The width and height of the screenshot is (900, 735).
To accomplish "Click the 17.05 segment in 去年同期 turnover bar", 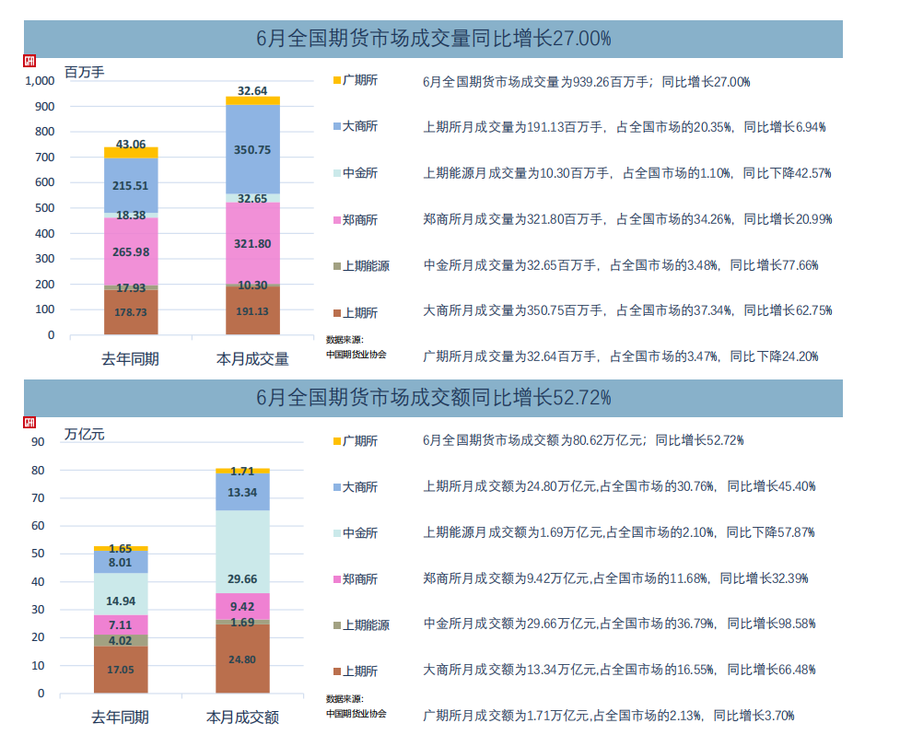I will click(121, 670).
